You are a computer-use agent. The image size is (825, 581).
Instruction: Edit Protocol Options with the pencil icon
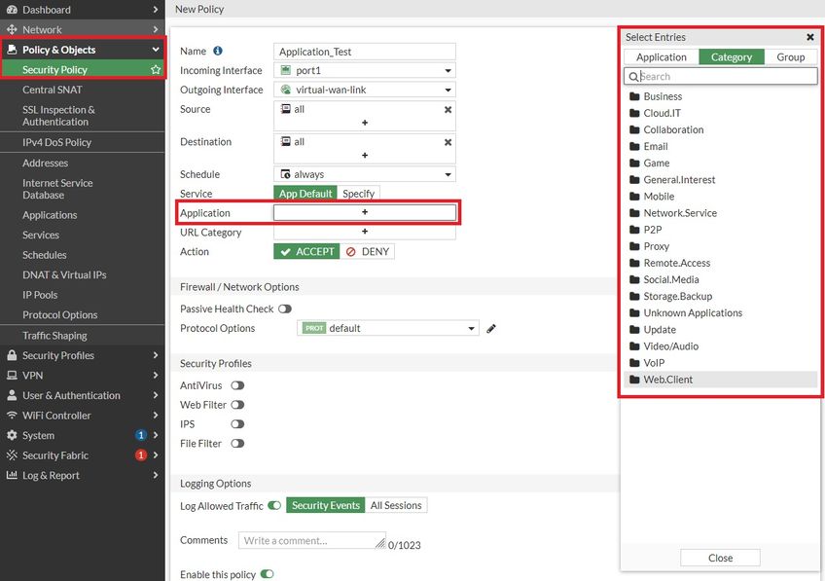coord(491,328)
